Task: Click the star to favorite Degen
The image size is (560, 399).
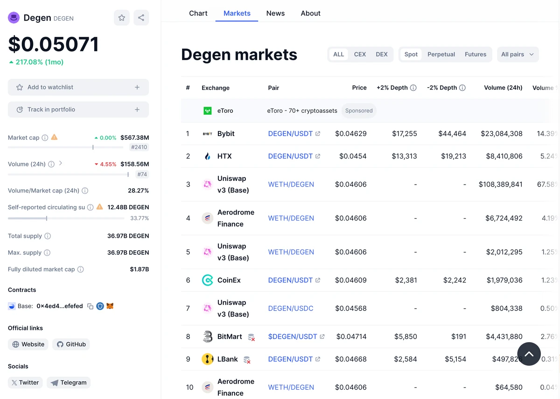Action: click(121, 17)
